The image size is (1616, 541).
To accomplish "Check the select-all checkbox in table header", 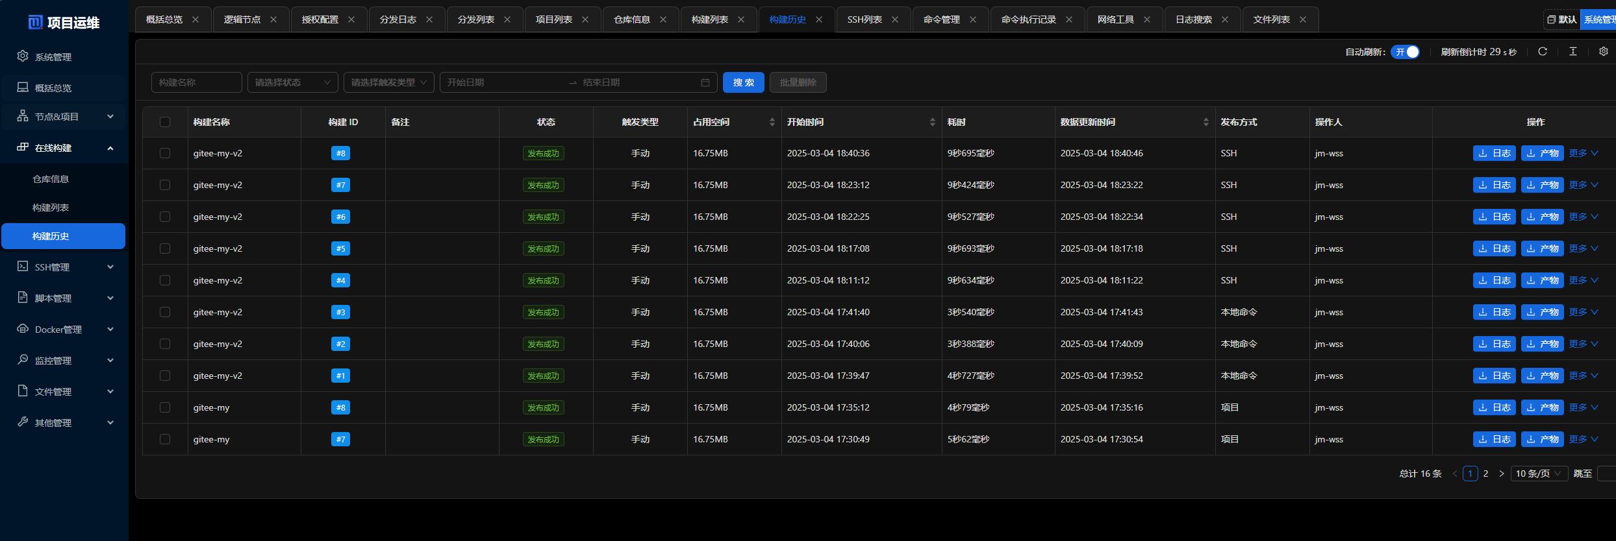I will 165,122.
